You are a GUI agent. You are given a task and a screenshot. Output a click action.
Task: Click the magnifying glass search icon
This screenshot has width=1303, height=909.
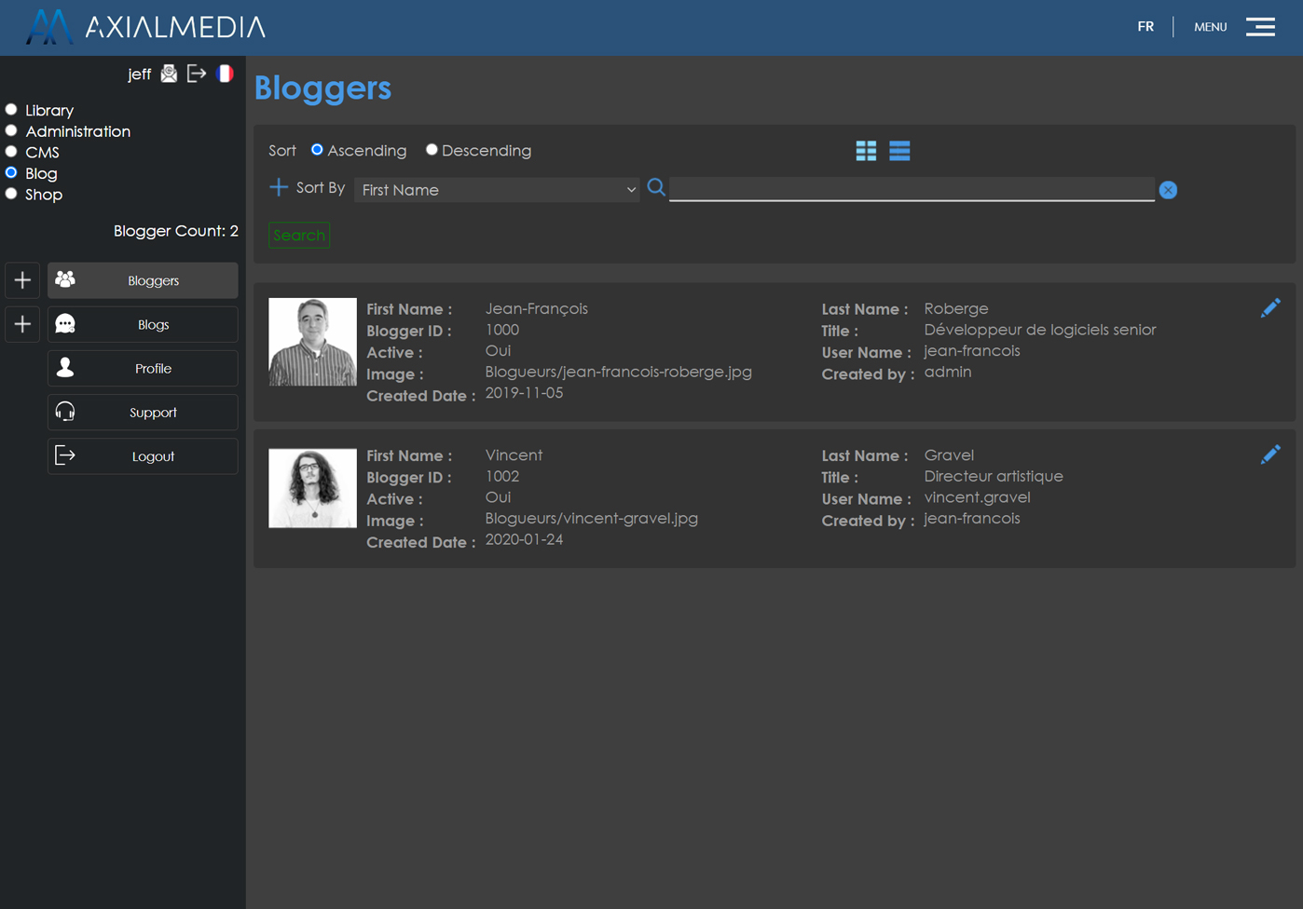click(x=656, y=188)
